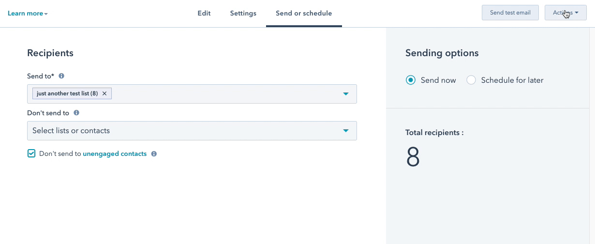Switch to the Edit tab
Screen dimensions: 595x244
tap(204, 14)
